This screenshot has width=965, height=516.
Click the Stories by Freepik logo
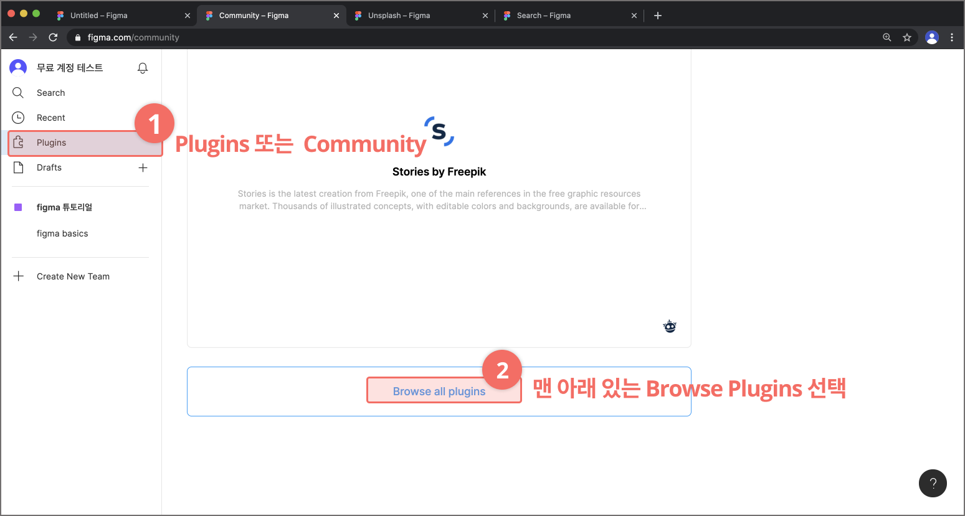click(439, 131)
